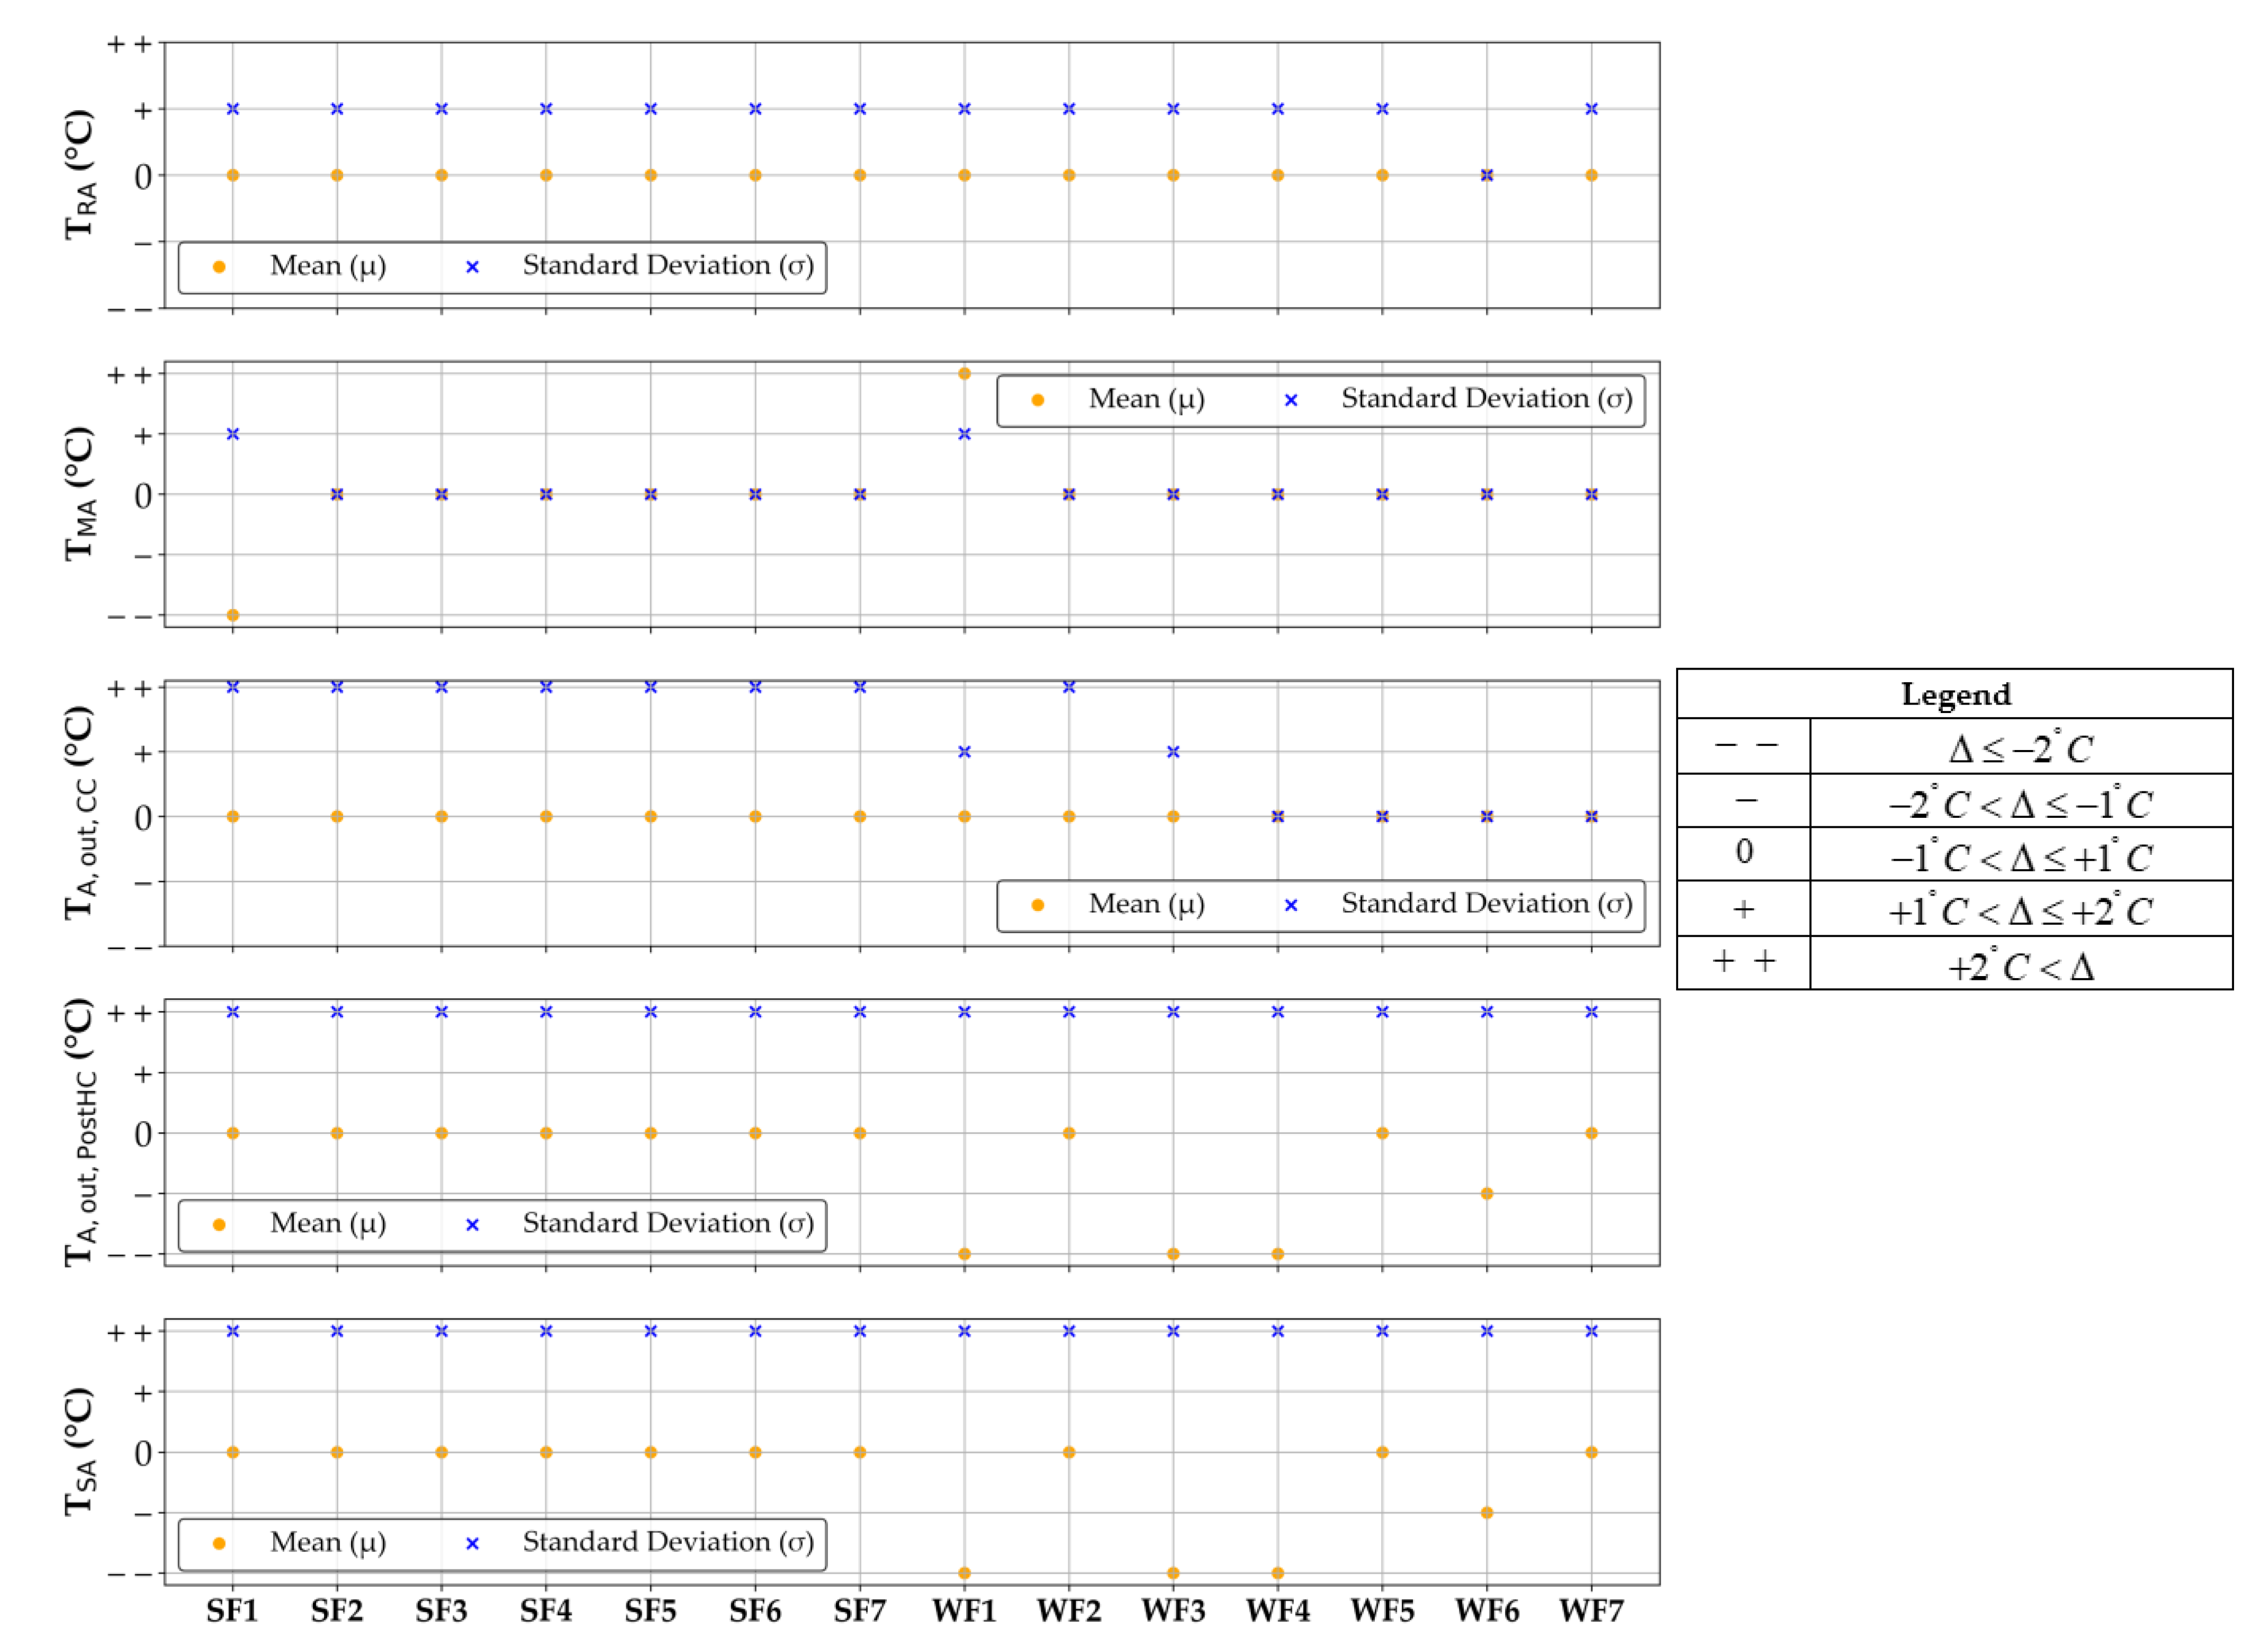Viewport: 2261px width, 1652px height.
Task: Select the '+2°C < Δ' row in Legend table
Action: coord(2020,964)
